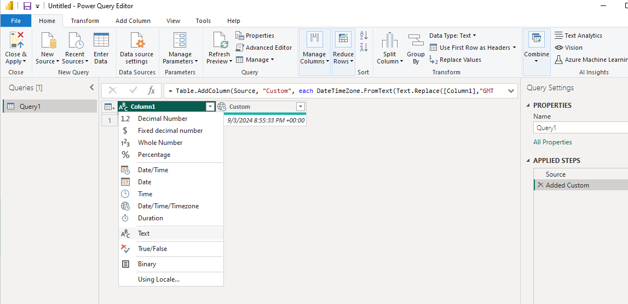Open the quick access toolbar dropdown arrow
This screenshot has height=304, width=628.
38,7
